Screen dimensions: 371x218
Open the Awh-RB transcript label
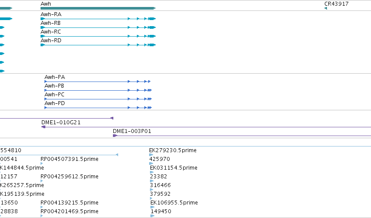click(51, 23)
